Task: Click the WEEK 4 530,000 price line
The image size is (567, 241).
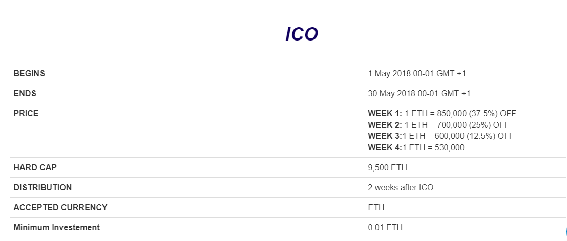Action: coord(416,147)
